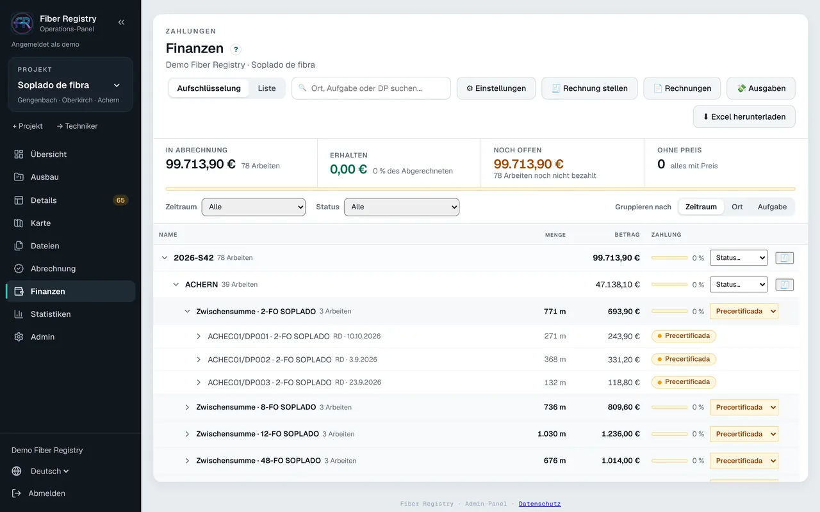Switch view to Liste
Screen dimensions: 820x512
pos(267,88)
